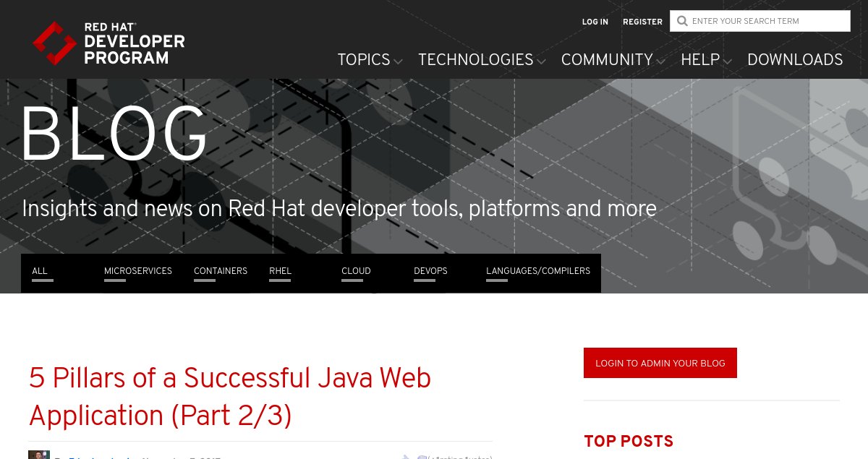Screen dimensions: 868x459
Task: Select the search icon inside the search bar
Action: coord(681,21)
